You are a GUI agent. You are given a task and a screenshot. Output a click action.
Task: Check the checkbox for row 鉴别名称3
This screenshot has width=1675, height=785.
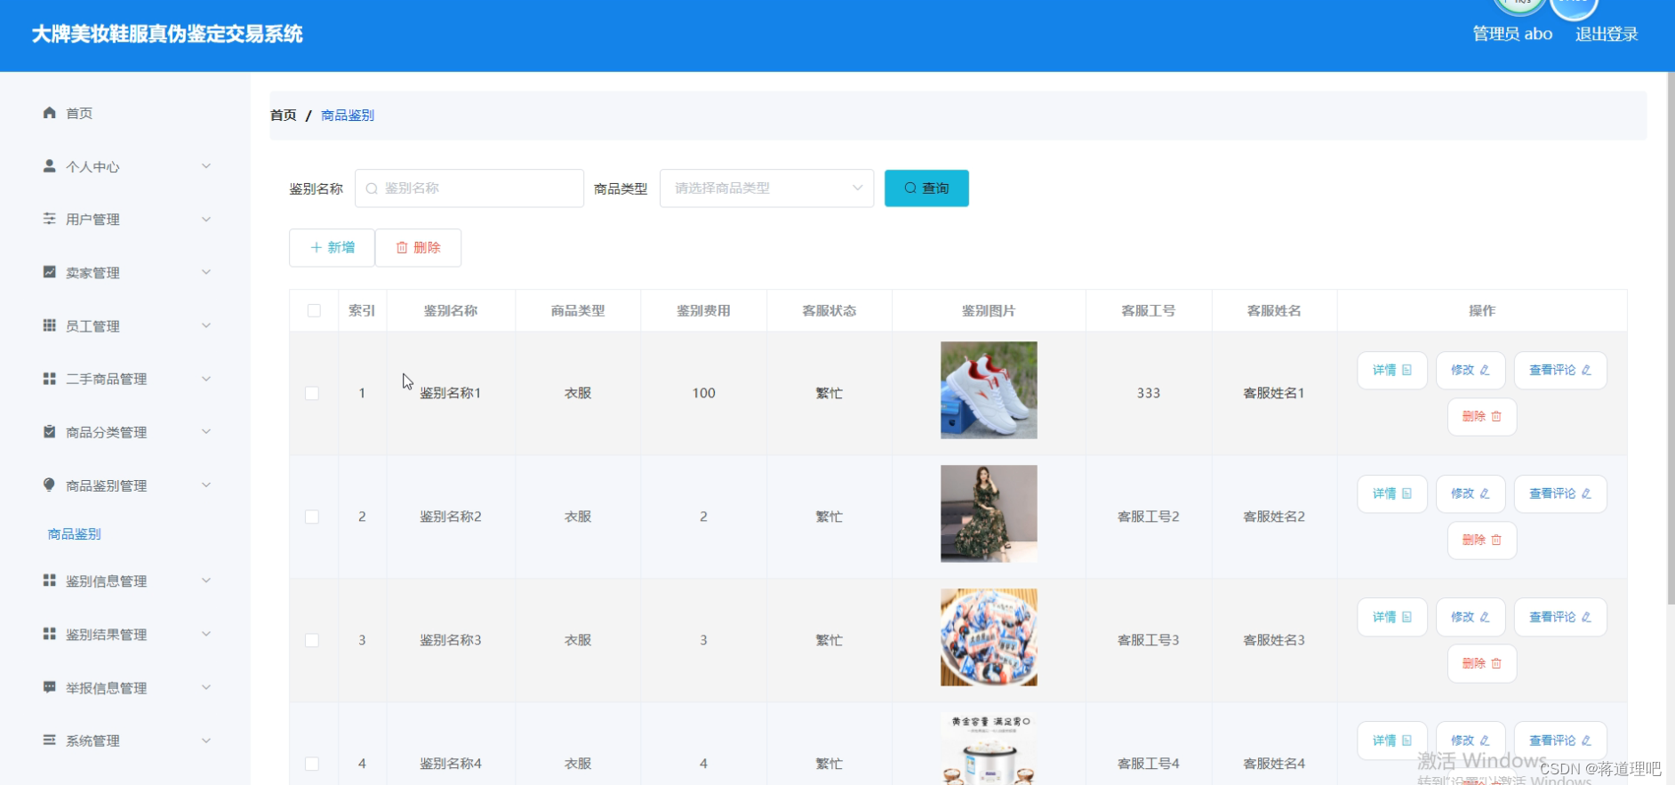pos(312,640)
